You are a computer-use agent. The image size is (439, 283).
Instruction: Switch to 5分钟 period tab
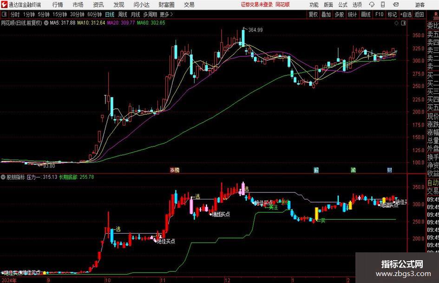pyautogui.click(x=43, y=14)
